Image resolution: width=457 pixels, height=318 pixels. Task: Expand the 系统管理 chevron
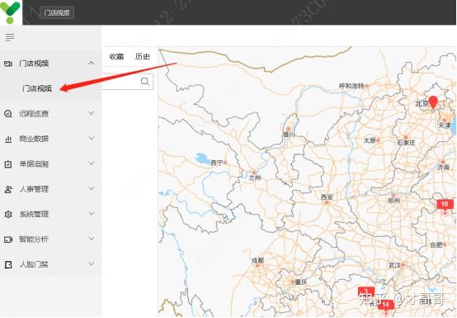tap(92, 214)
